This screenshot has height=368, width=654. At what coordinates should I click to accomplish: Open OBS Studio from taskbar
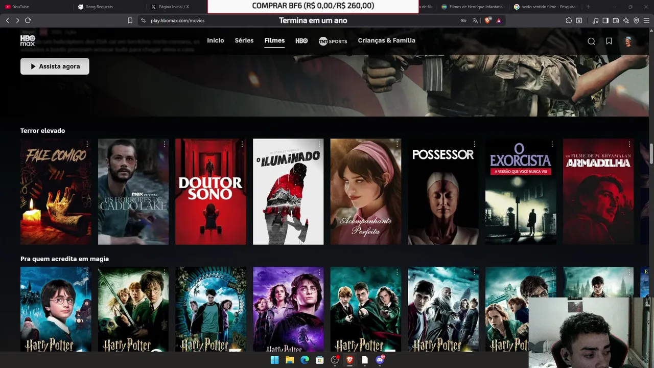coord(335,360)
